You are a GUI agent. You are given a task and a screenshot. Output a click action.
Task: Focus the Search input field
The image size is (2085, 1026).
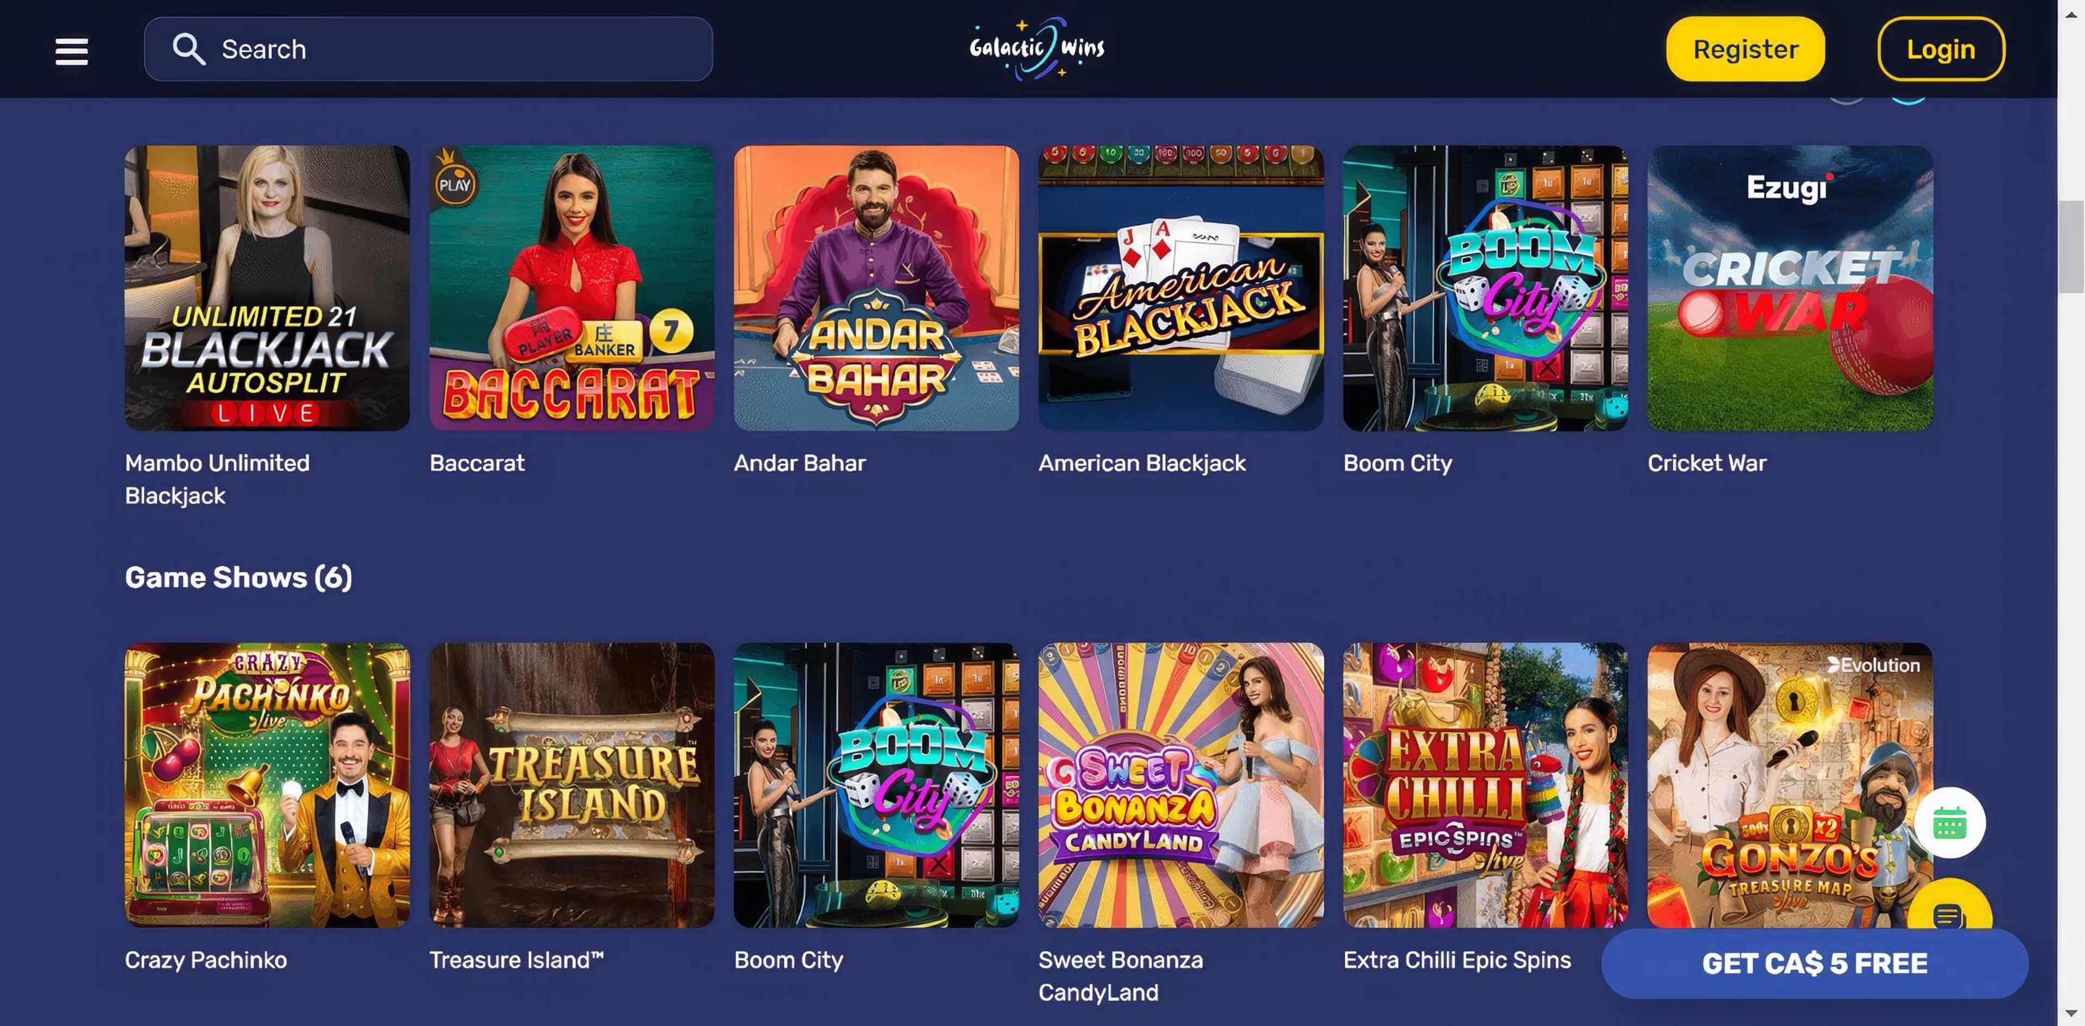point(428,49)
